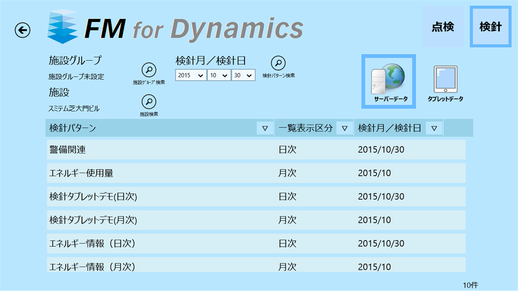The image size is (518, 291).
Task: Open month dropdown showing 10
Action: pyautogui.click(x=219, y=75)
